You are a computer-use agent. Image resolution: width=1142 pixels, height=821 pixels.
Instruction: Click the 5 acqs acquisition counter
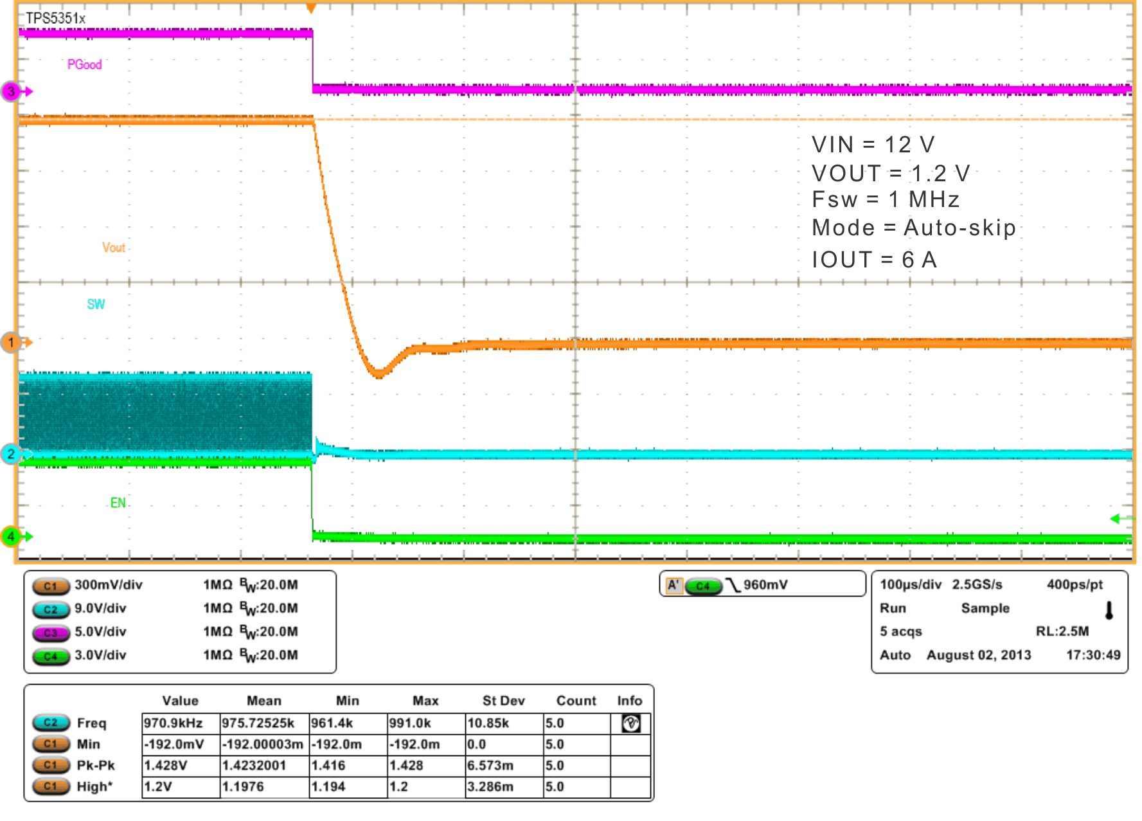point(902,631)
